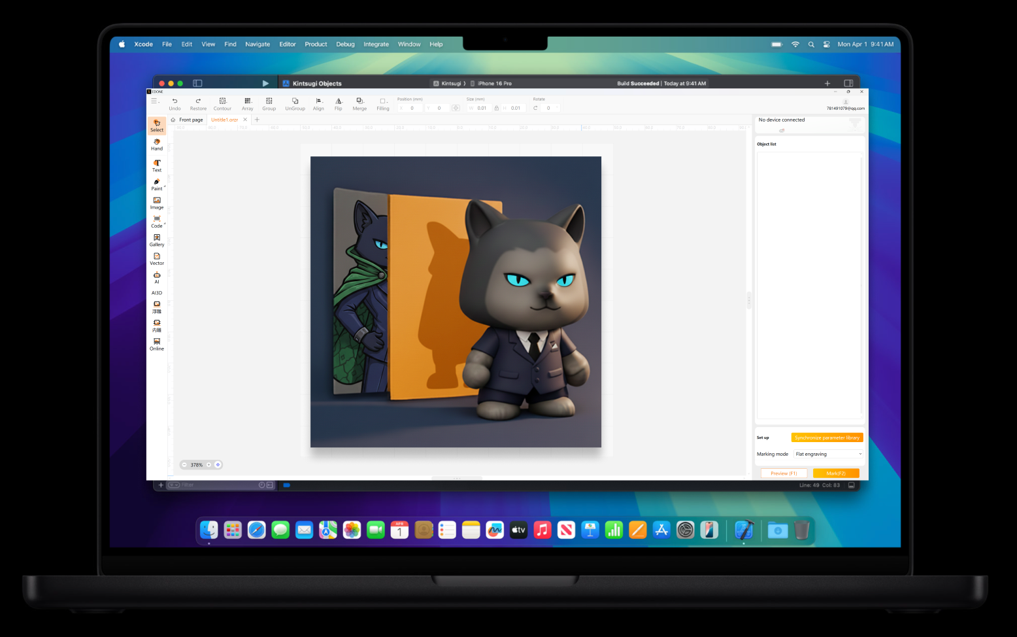Viewport: 1017px width, 637px height.
Task: Click the Vector tool icon
Action: point(157,259)
